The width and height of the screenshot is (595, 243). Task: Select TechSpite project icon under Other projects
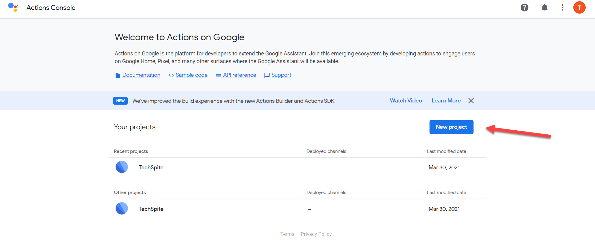pyautogui.click(x=122, y=208)
